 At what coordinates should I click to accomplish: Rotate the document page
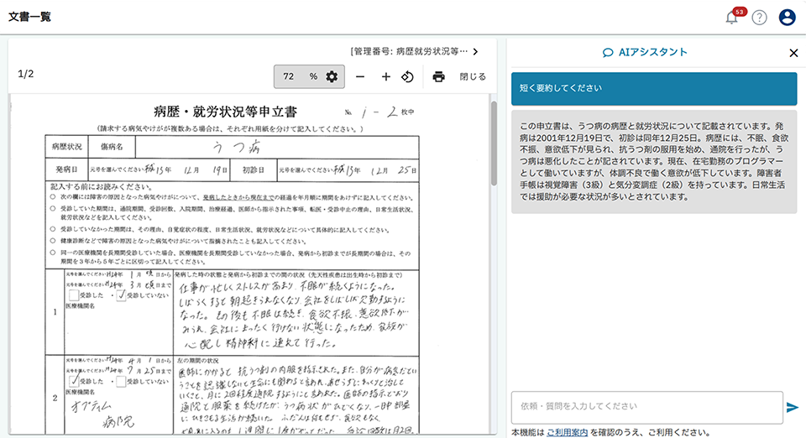pyautogui.click(x=408, y=76)
